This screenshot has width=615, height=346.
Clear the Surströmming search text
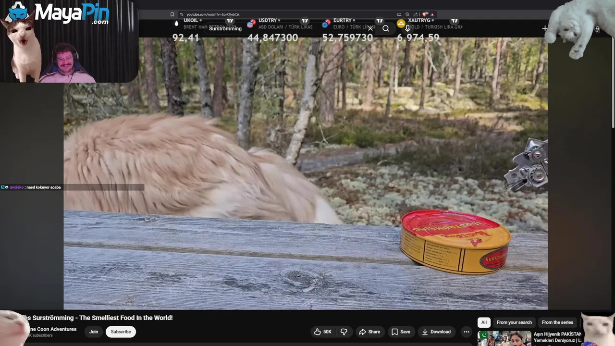tap(370, 28)
